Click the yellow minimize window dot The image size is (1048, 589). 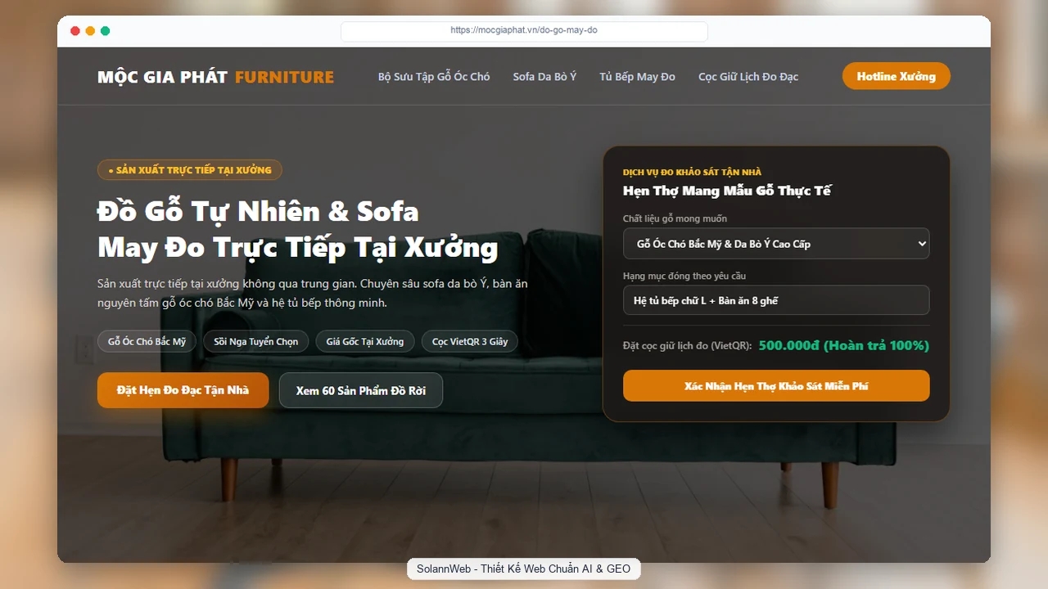point(90,31)
